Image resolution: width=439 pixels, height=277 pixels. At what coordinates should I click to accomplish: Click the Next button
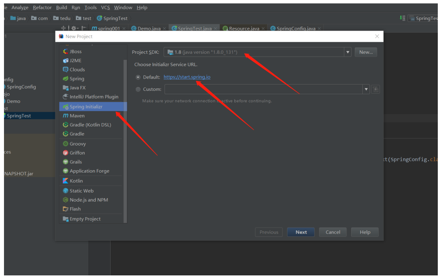point(301,232)
